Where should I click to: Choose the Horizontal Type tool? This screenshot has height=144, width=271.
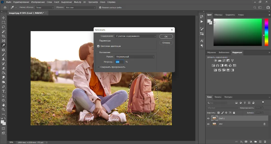4,91
